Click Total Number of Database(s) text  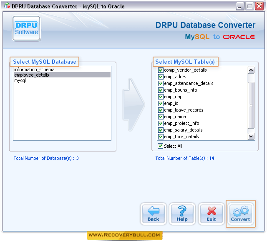point(46,158)
